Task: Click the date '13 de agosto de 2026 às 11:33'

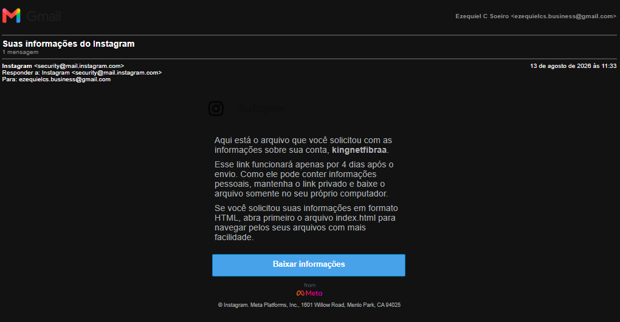Action: 573,66
